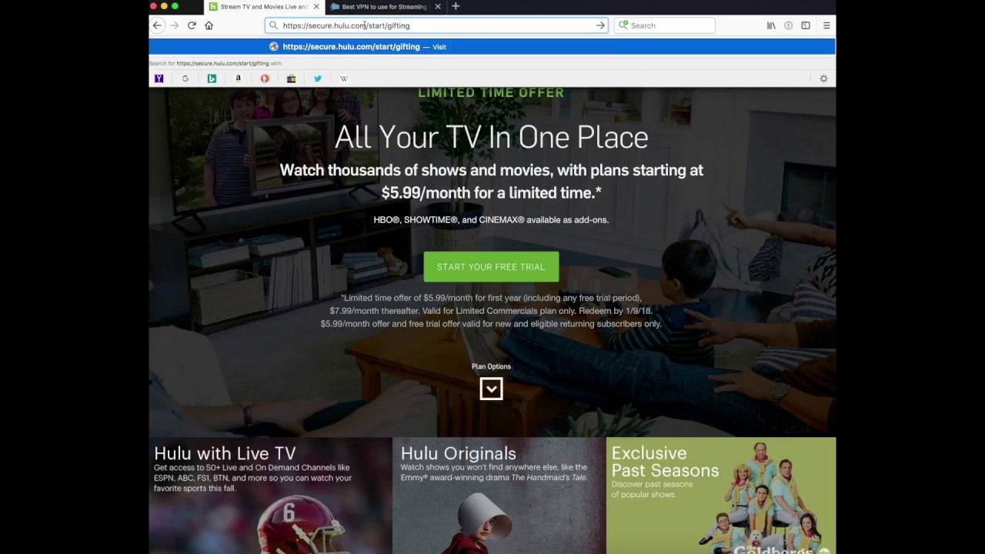The height and width of the screenshot is (554, 985).
Task: Close the Best VPN to use tab
Action: click(438, 7)
